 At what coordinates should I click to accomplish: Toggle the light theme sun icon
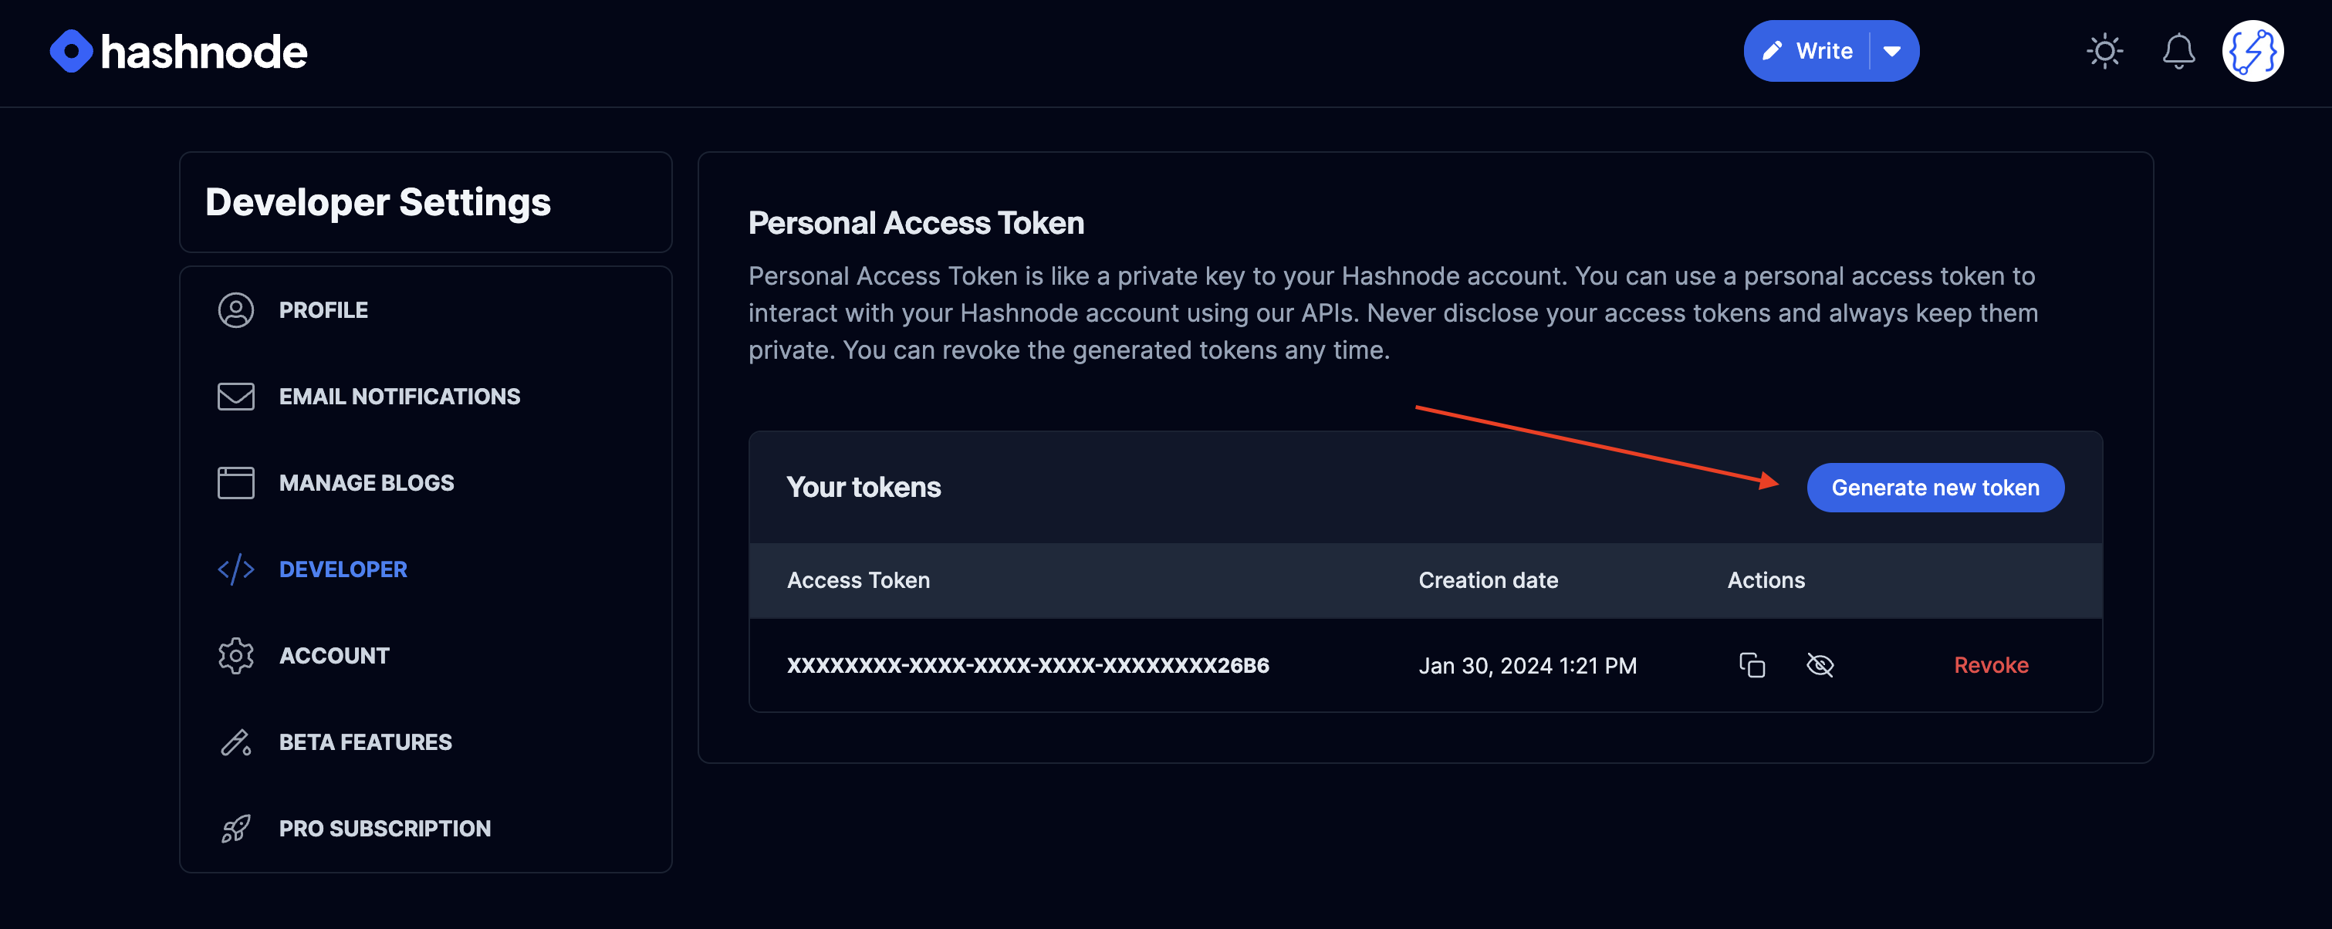2104,51
